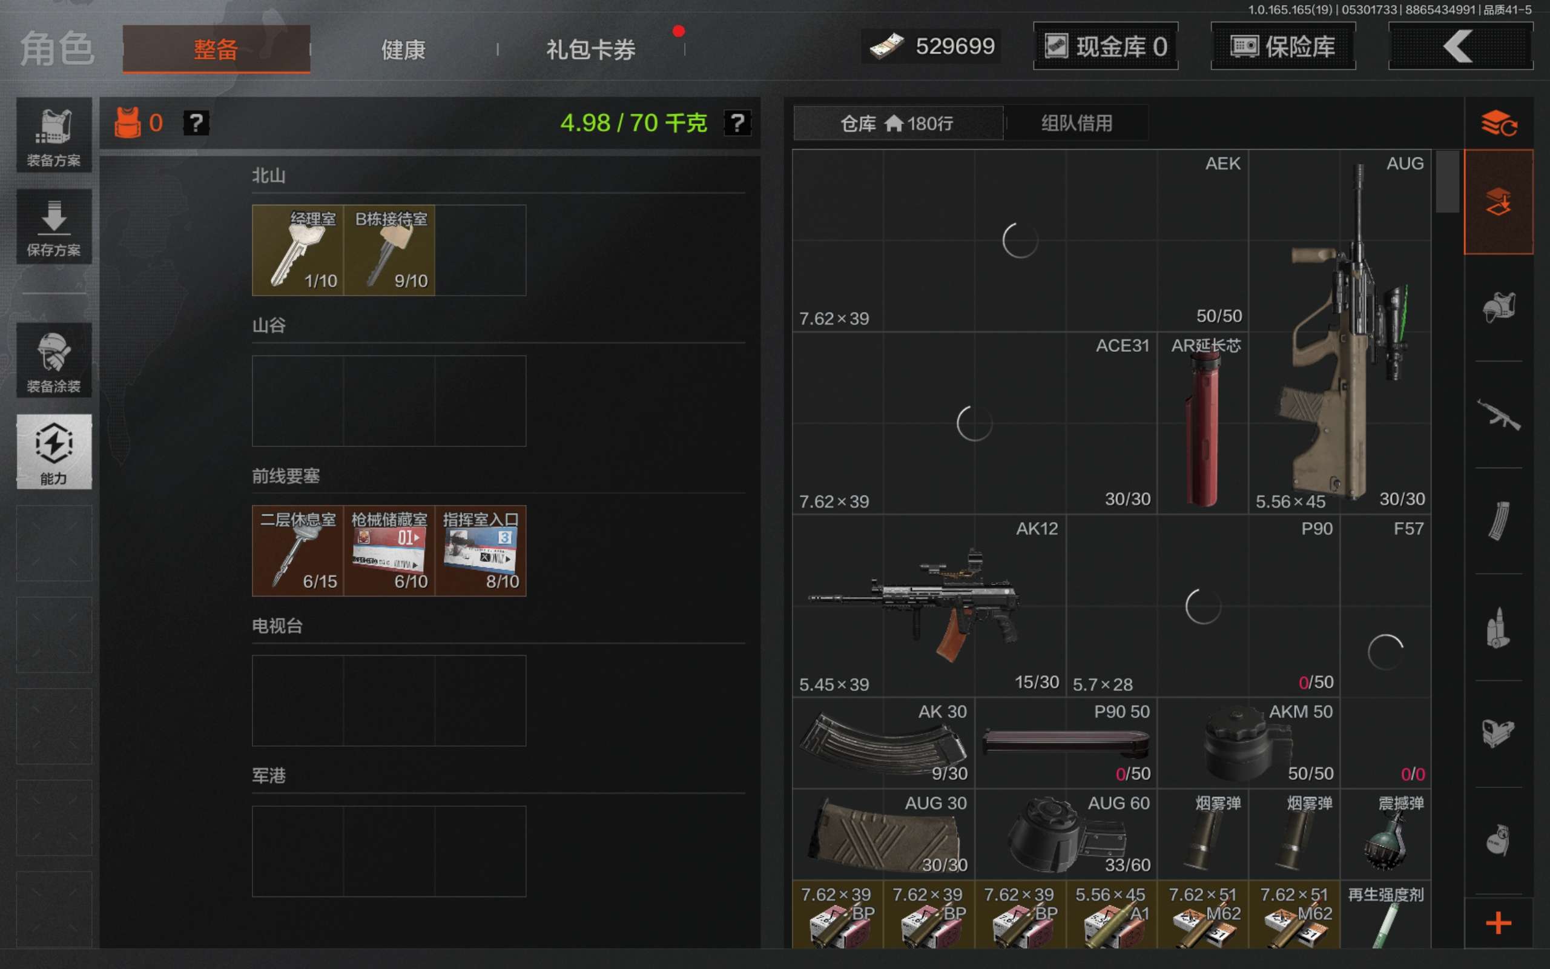Select the AK 30 magazine
1550x969 pixels.
point(883,742)
